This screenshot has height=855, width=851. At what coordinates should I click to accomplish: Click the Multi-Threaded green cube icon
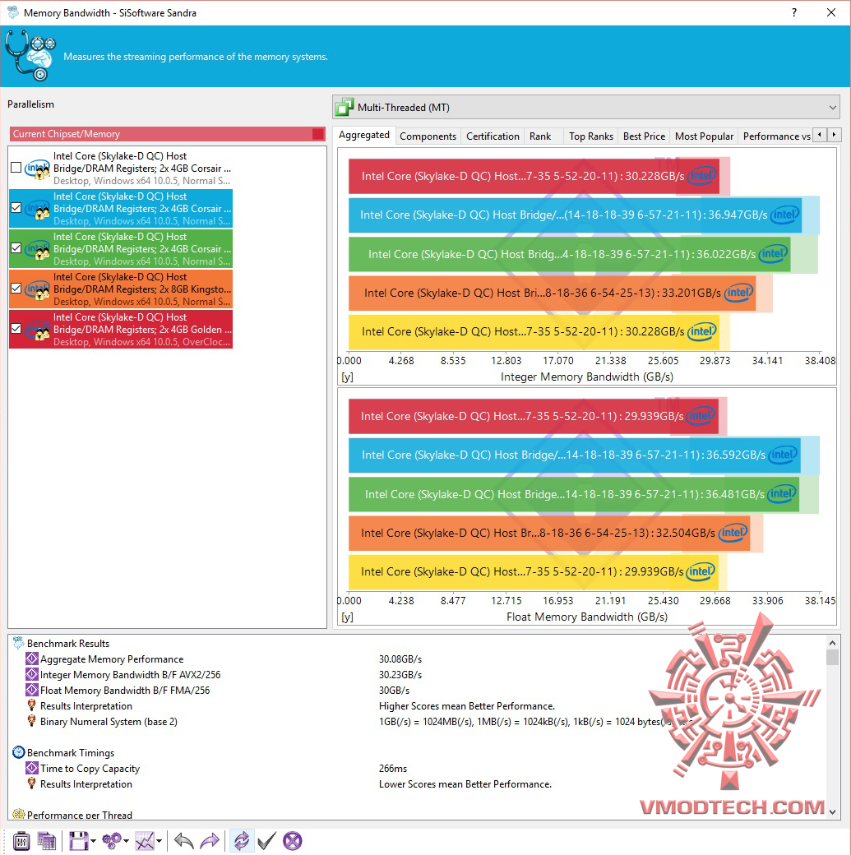click(x=345, y=108)
